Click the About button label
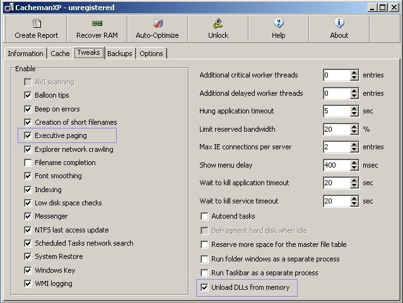The image size is (403, 303). pyautogui.click(x=339, y=35)
